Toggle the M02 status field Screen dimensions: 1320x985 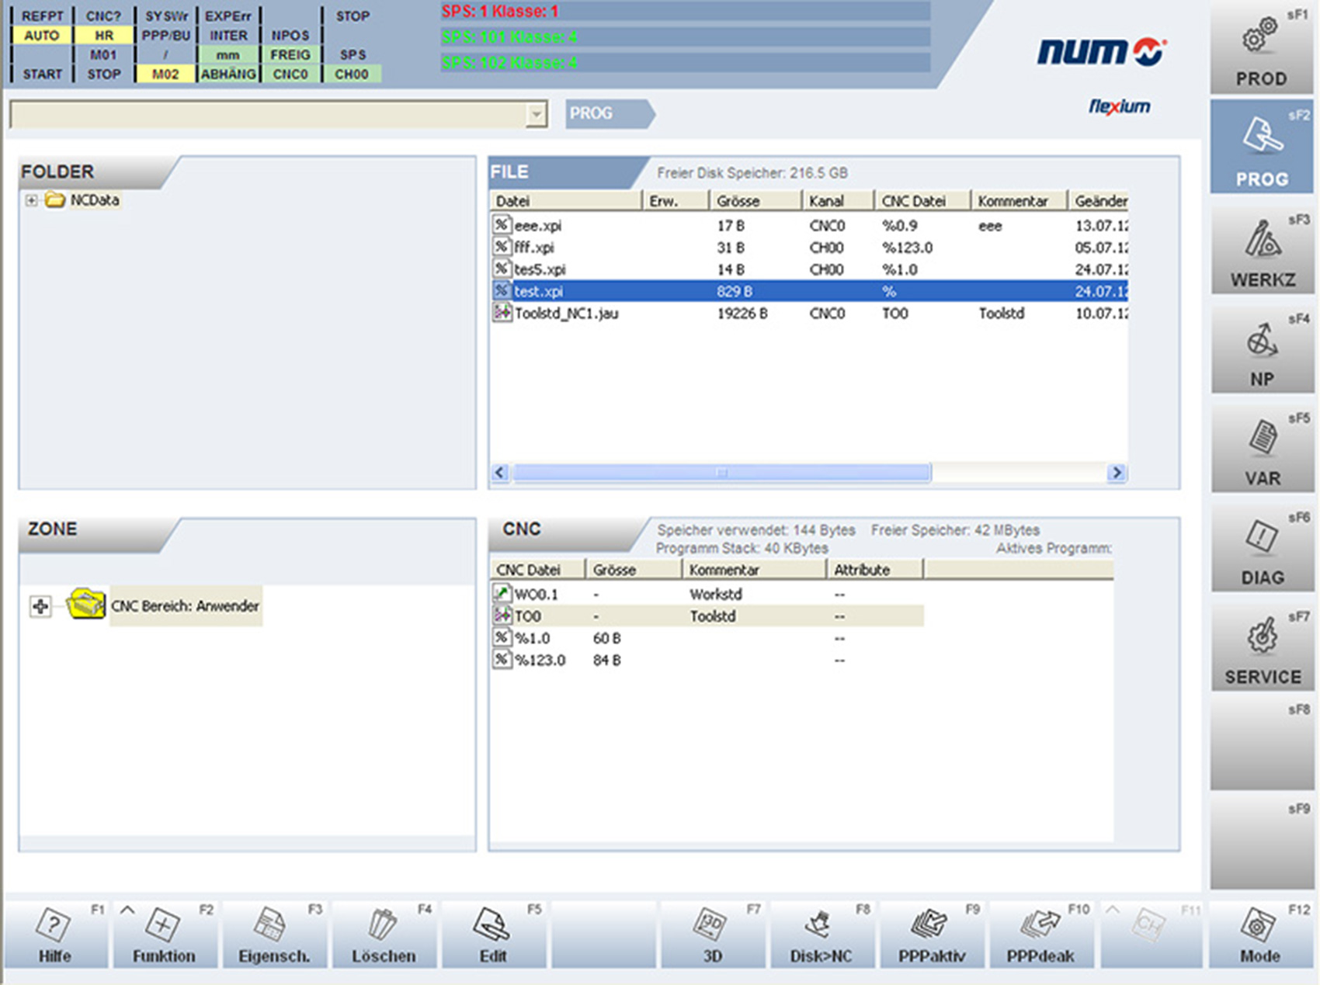tap(164, 74)
